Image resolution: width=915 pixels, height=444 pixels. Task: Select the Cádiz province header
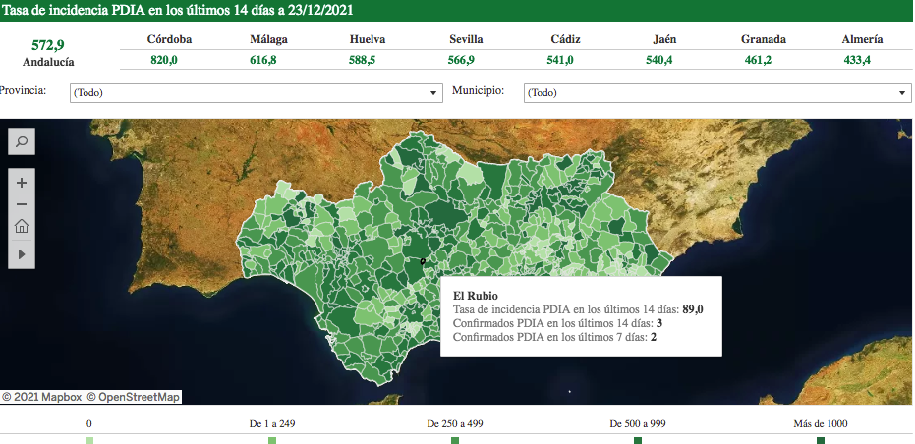[565, 39]
